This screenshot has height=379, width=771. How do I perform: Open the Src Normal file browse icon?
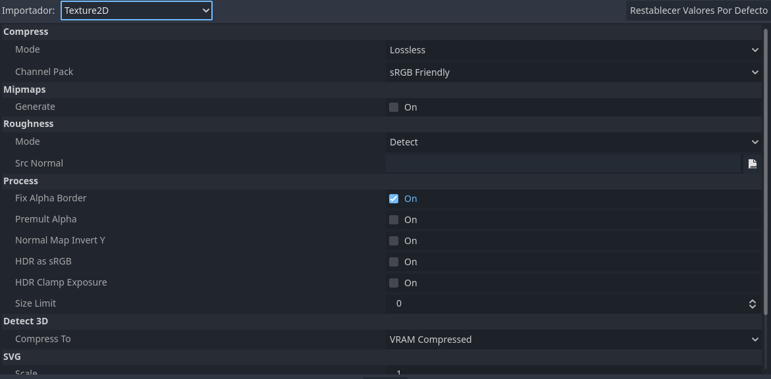coord(753,164)
